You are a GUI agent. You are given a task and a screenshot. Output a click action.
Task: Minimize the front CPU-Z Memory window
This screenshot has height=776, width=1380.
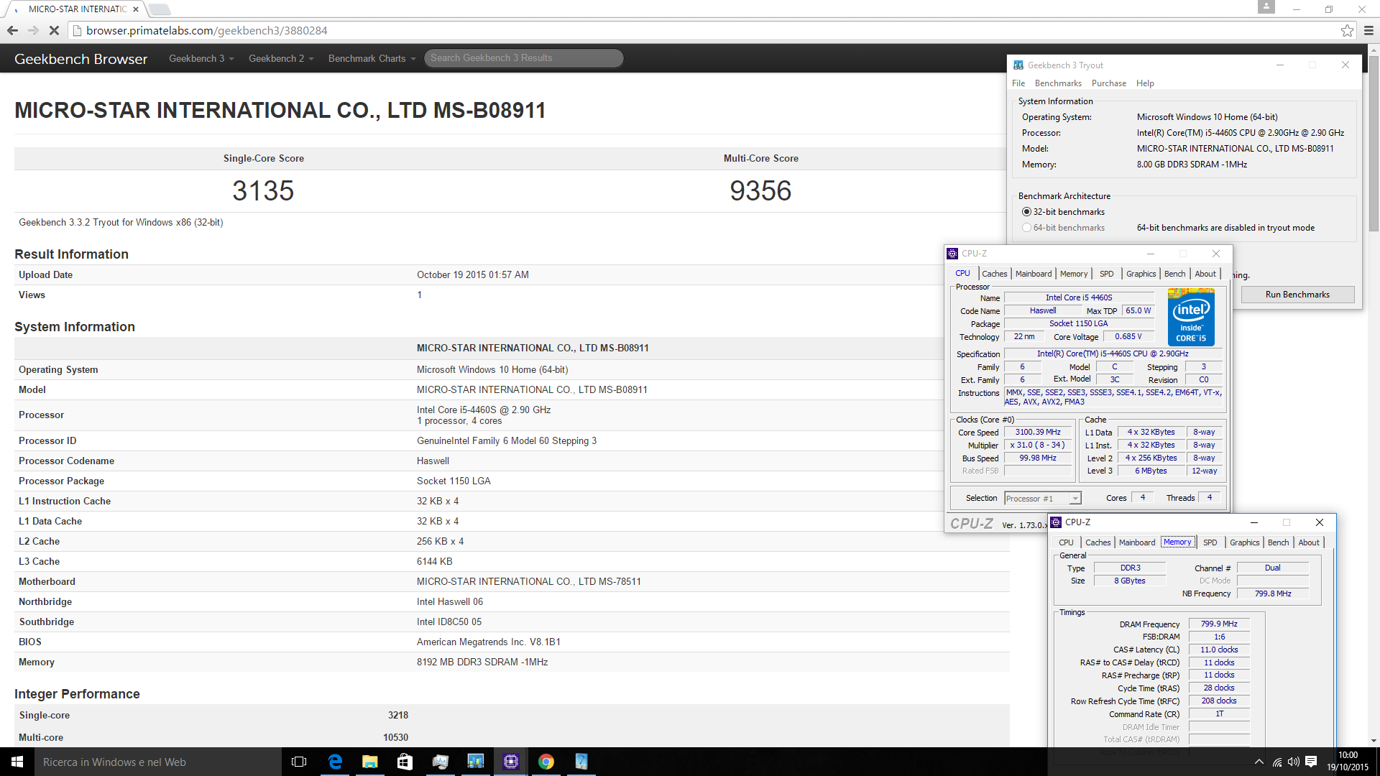[1254, 522]
